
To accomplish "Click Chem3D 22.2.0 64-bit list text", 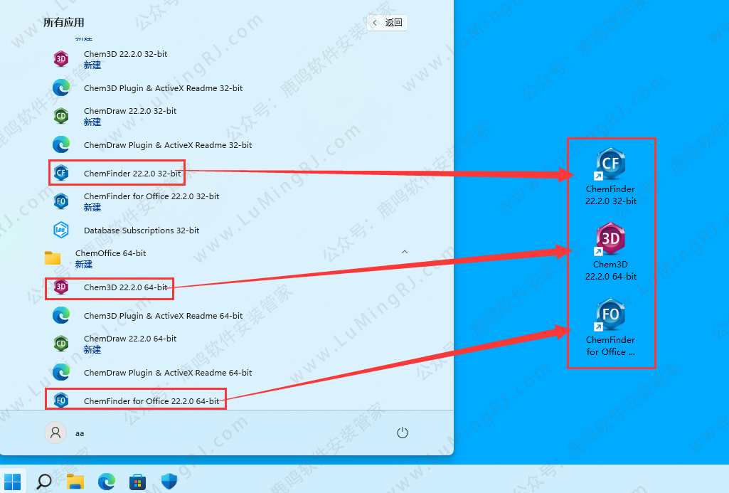I will [x=125, y=287].
